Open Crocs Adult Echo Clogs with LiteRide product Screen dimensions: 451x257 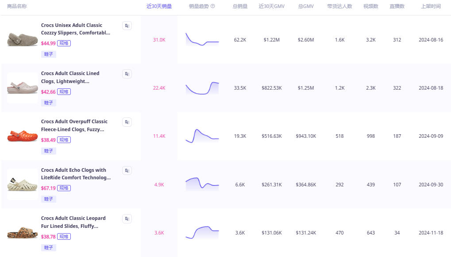tap(76, 174)
